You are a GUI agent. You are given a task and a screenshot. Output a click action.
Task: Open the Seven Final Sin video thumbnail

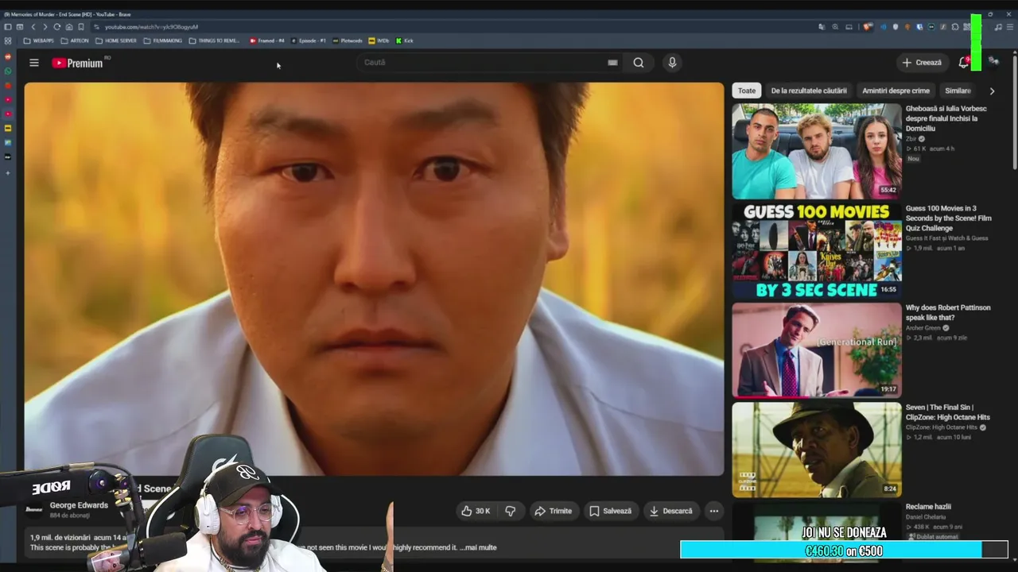click(817, 450)
